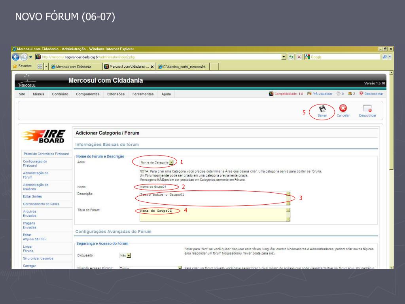Open a new blank browser tab
Viewport: 405px width, 304px height.
214,66
